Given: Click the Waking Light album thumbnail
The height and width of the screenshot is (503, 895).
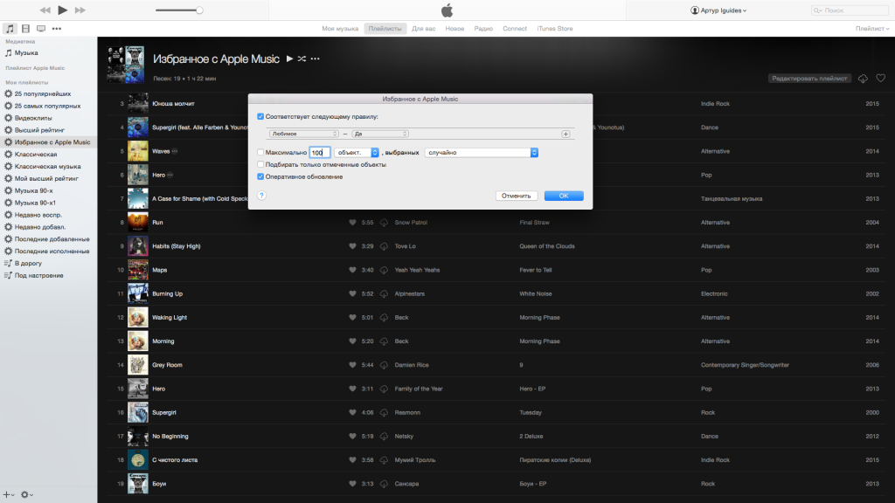Looking at the screenshot, I should [137, 318].
